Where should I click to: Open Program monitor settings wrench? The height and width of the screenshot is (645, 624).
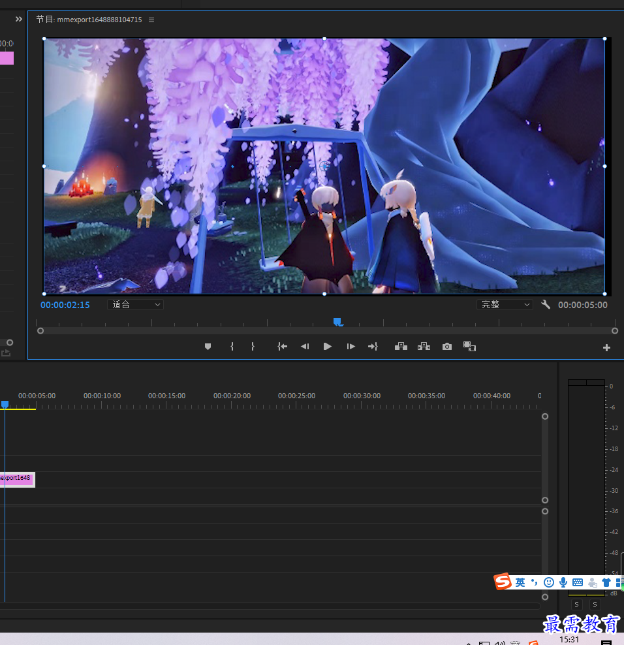546,304
